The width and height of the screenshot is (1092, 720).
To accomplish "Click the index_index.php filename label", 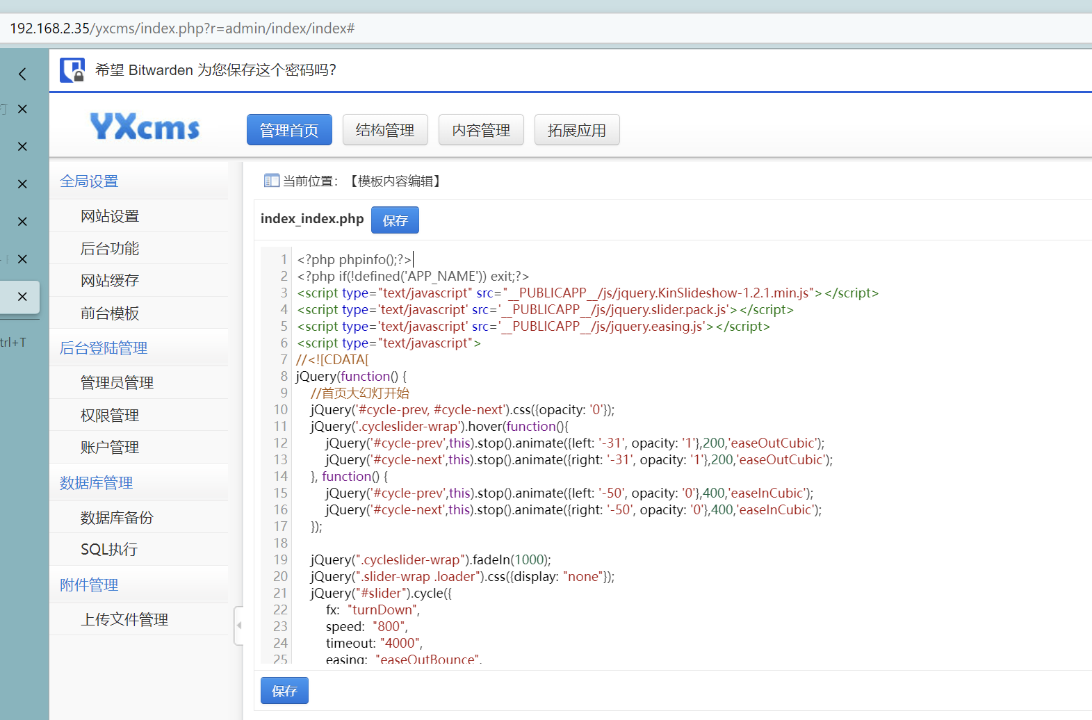I will click(312, 218).
